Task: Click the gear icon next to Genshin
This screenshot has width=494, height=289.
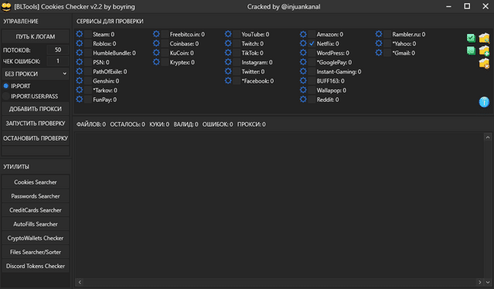Action: point(80,80)
